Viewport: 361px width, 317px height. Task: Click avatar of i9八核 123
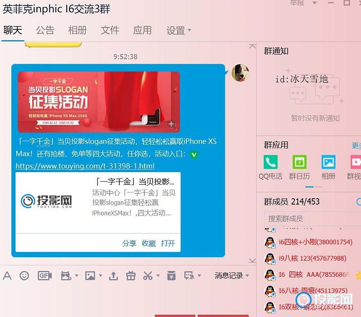pos(270,258)
